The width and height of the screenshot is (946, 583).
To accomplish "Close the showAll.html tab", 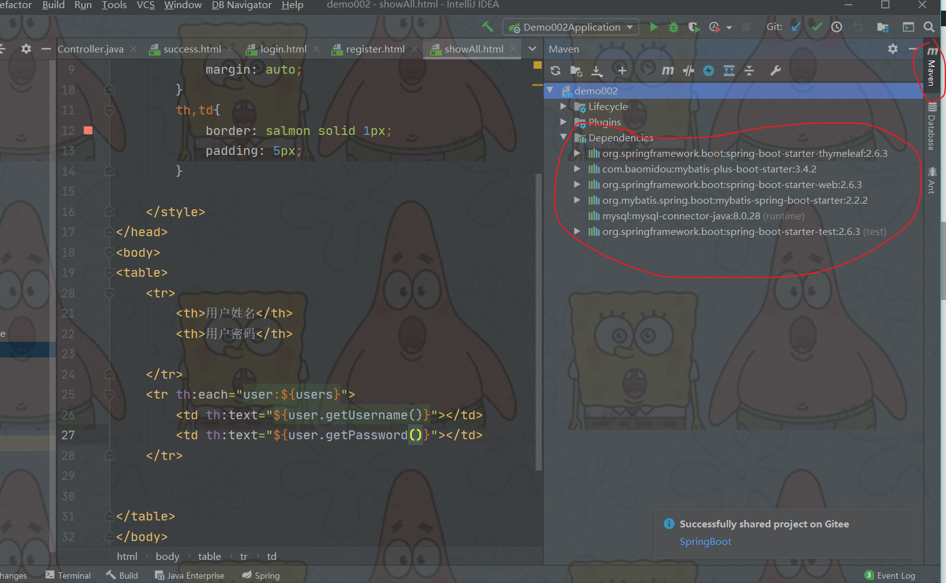I will pos(513,49).
